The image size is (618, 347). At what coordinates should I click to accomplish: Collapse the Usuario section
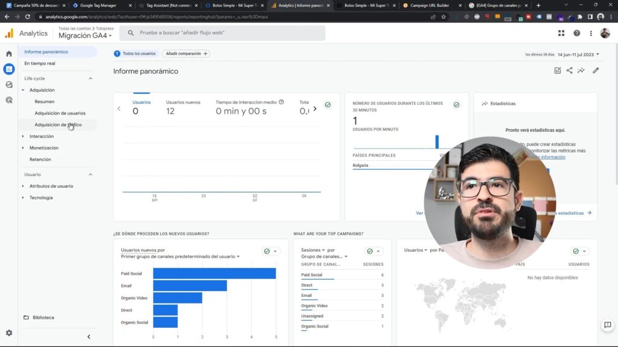[91, 175]
